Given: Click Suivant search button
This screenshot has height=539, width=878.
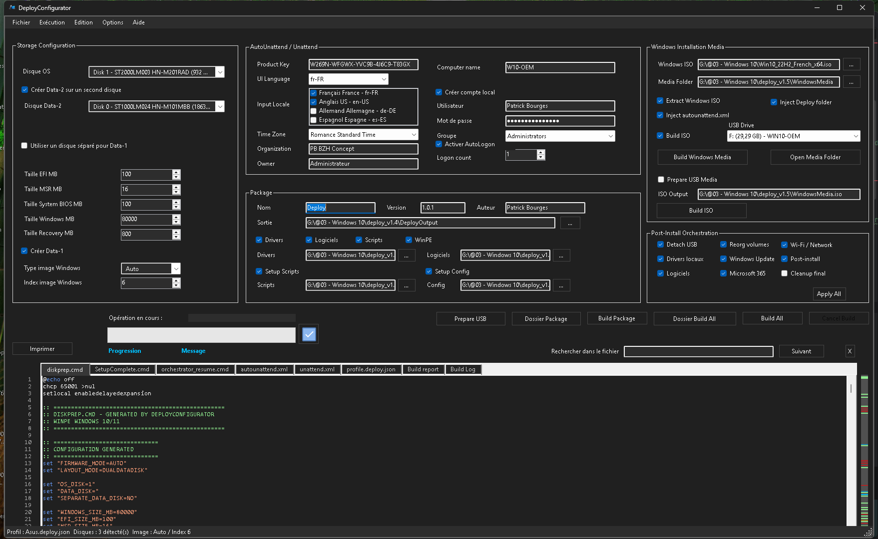Looking at the screenshot, I should click(801, 351).
